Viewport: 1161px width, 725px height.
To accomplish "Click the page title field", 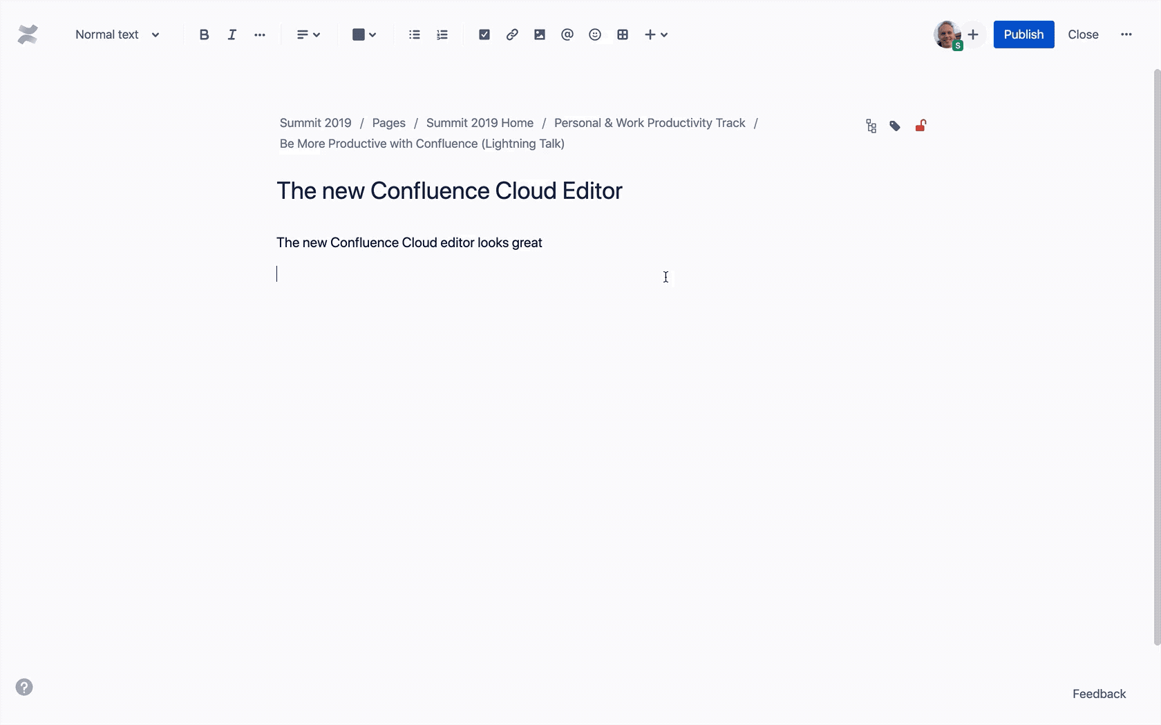I will coord(449,191).
